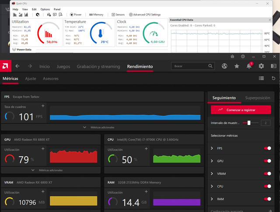Screen dimensions: 280x212
Task: Toggle VRAM metric switch
Action: [x=267, y=174]
